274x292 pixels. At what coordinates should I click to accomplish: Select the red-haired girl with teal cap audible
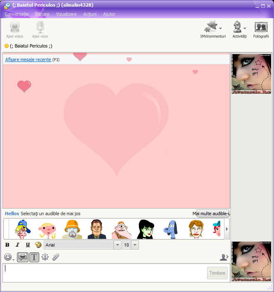coord(217,229)
